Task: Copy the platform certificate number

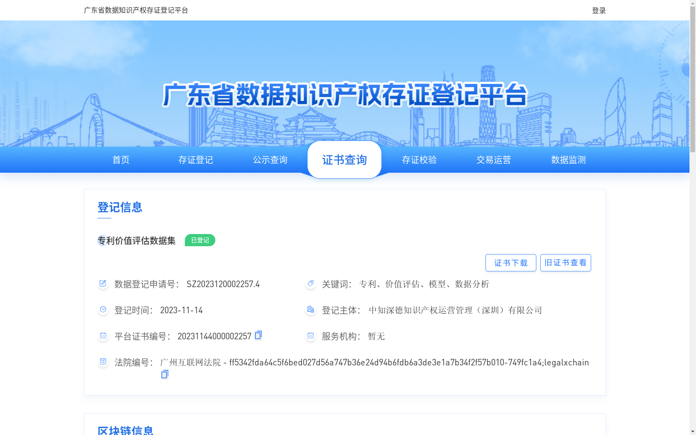Action: pyautogui.click(x=258, y=335)
